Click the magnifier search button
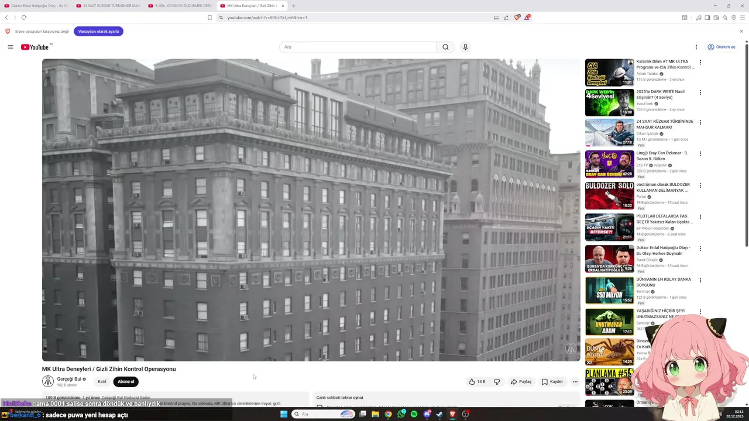The width and height of the screenshot is (749, 421). 445,47
